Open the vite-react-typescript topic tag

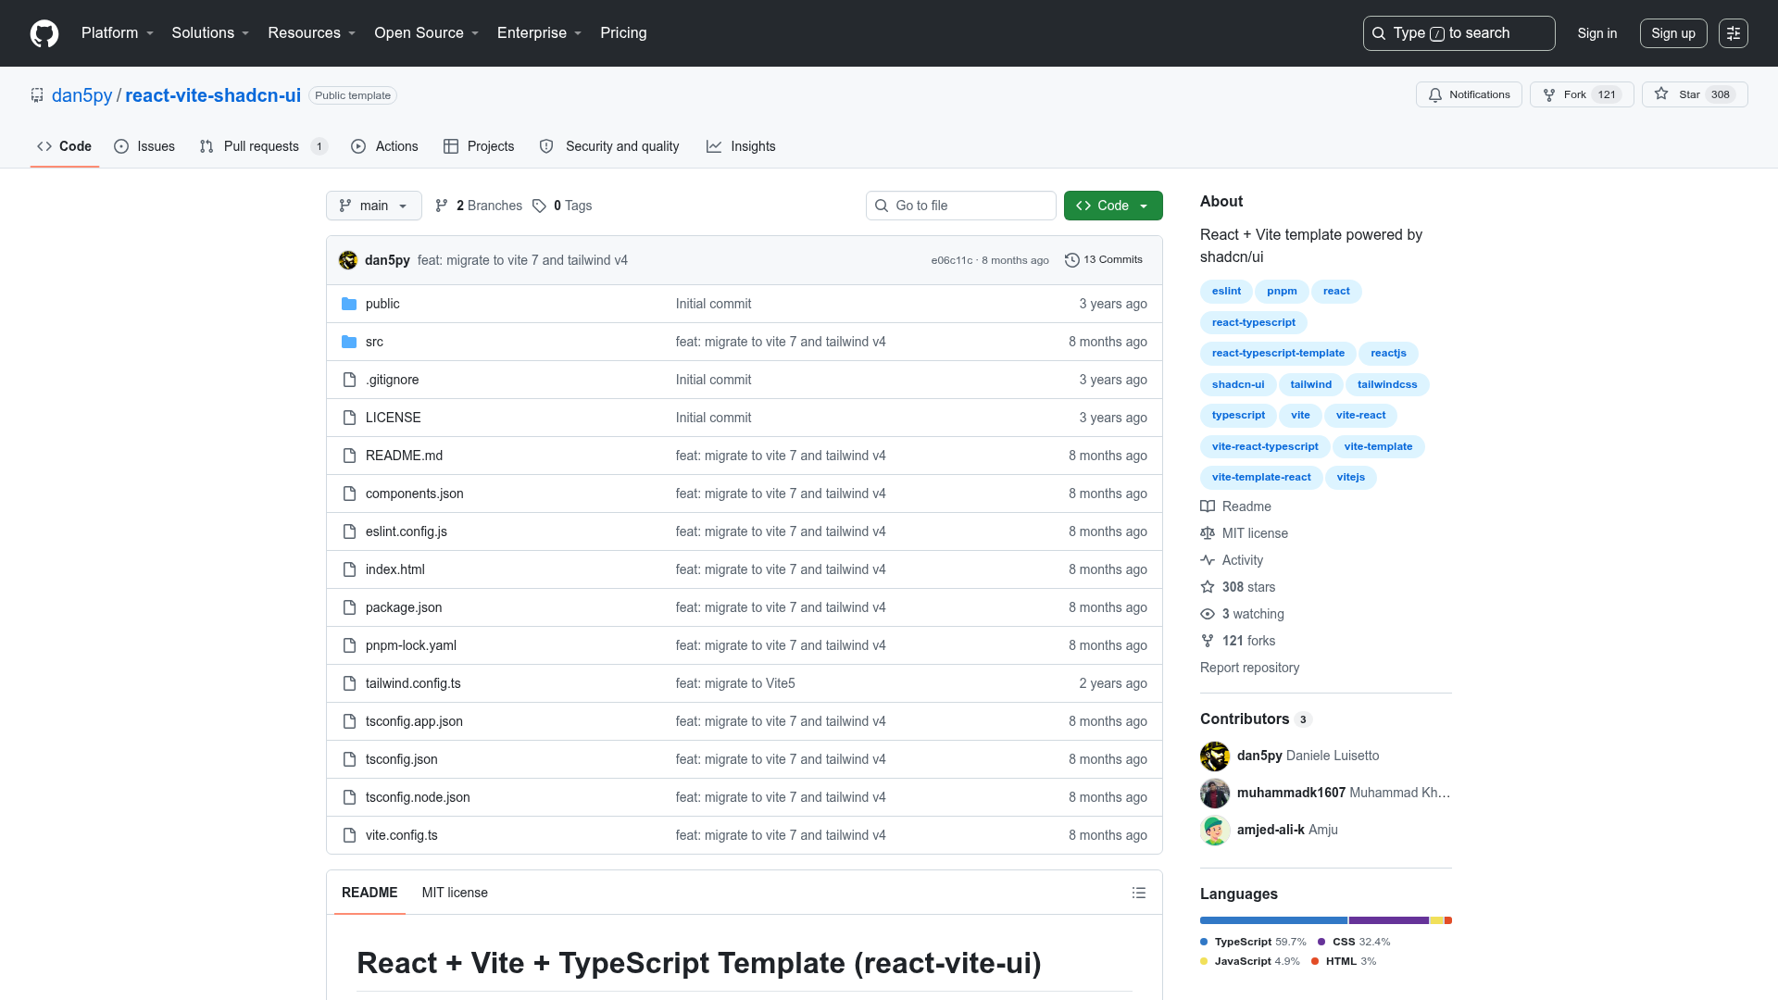1265,446
